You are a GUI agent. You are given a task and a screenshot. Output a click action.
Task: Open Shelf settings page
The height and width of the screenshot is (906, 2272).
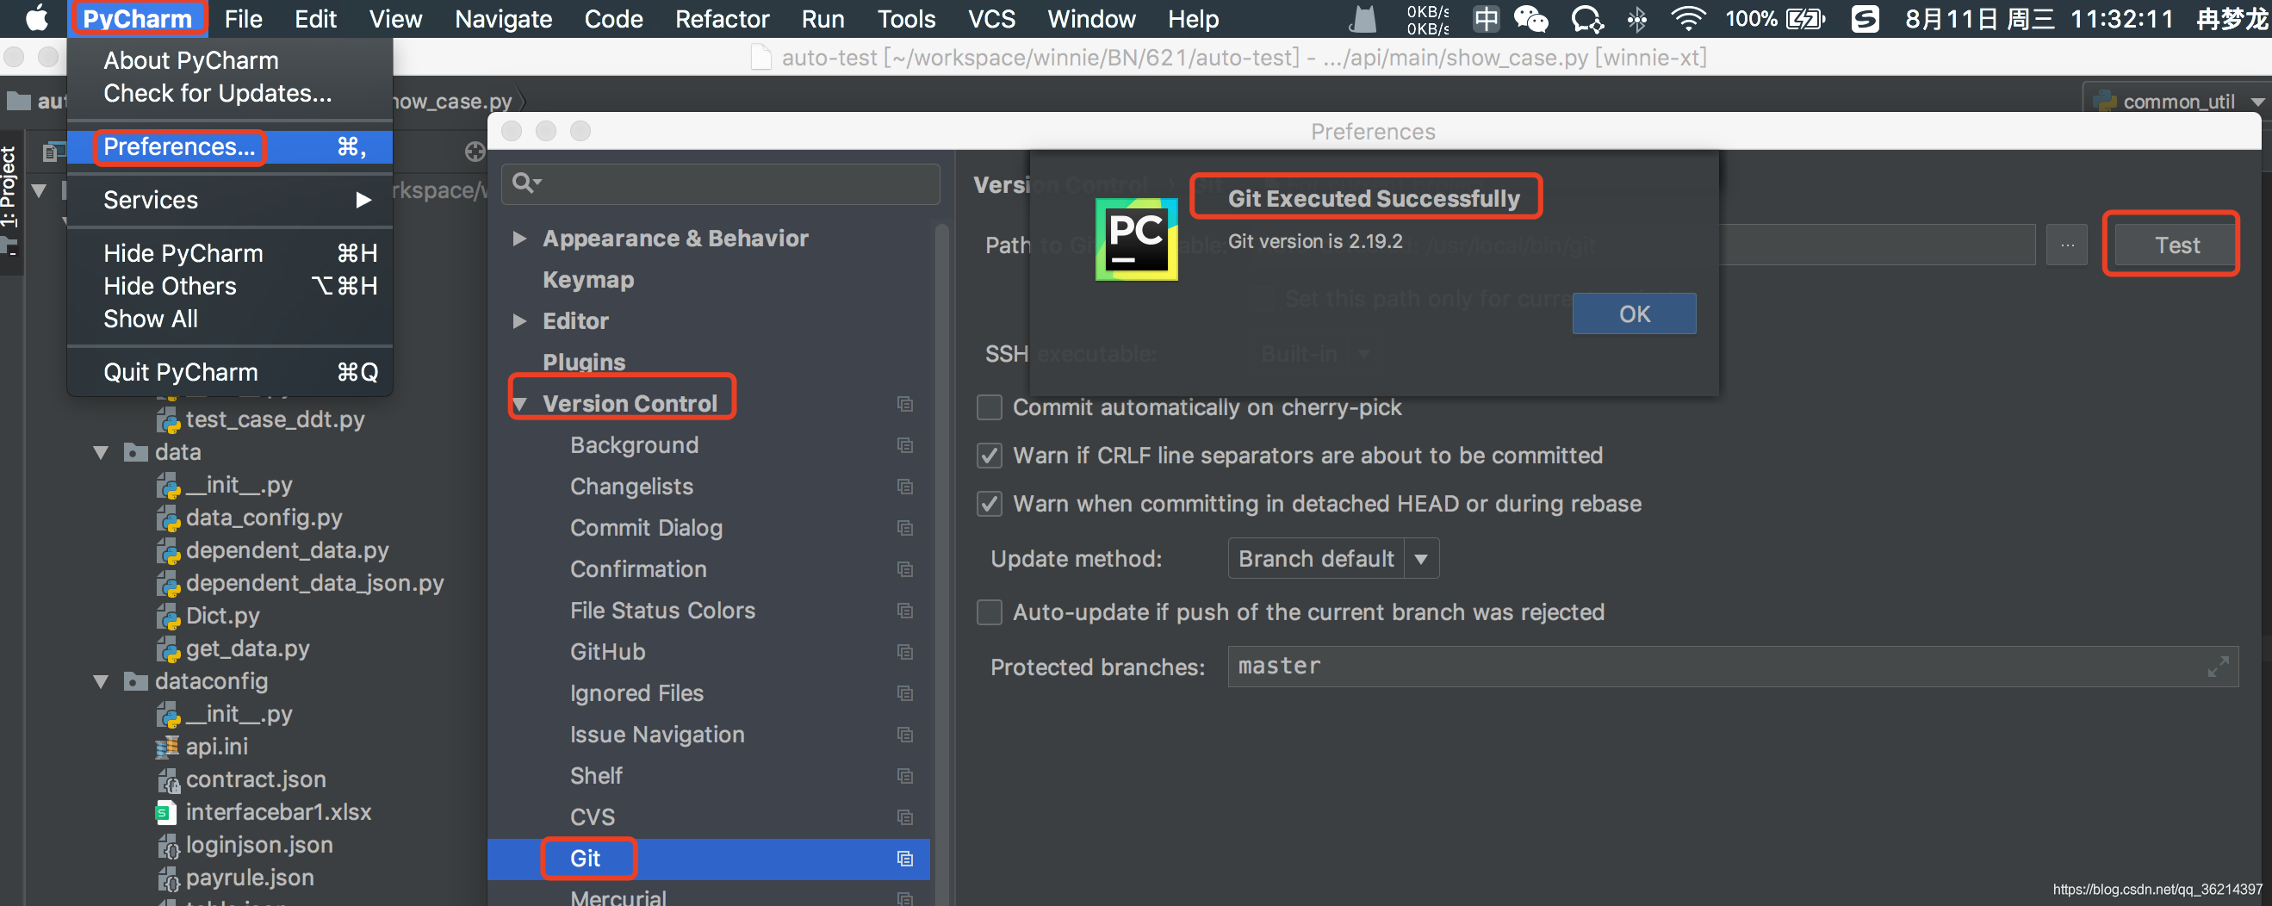[595, 776]
